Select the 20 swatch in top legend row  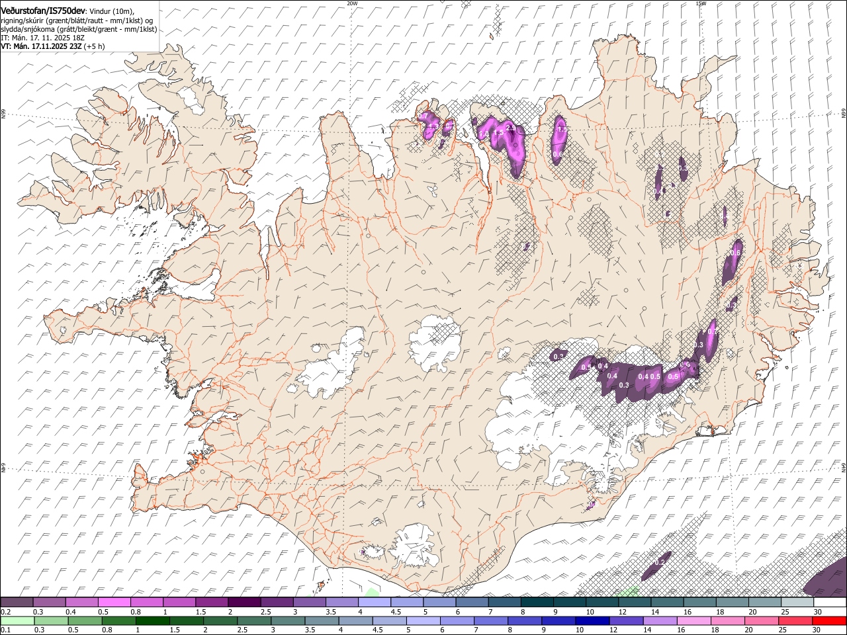click(x=764, y=603)
